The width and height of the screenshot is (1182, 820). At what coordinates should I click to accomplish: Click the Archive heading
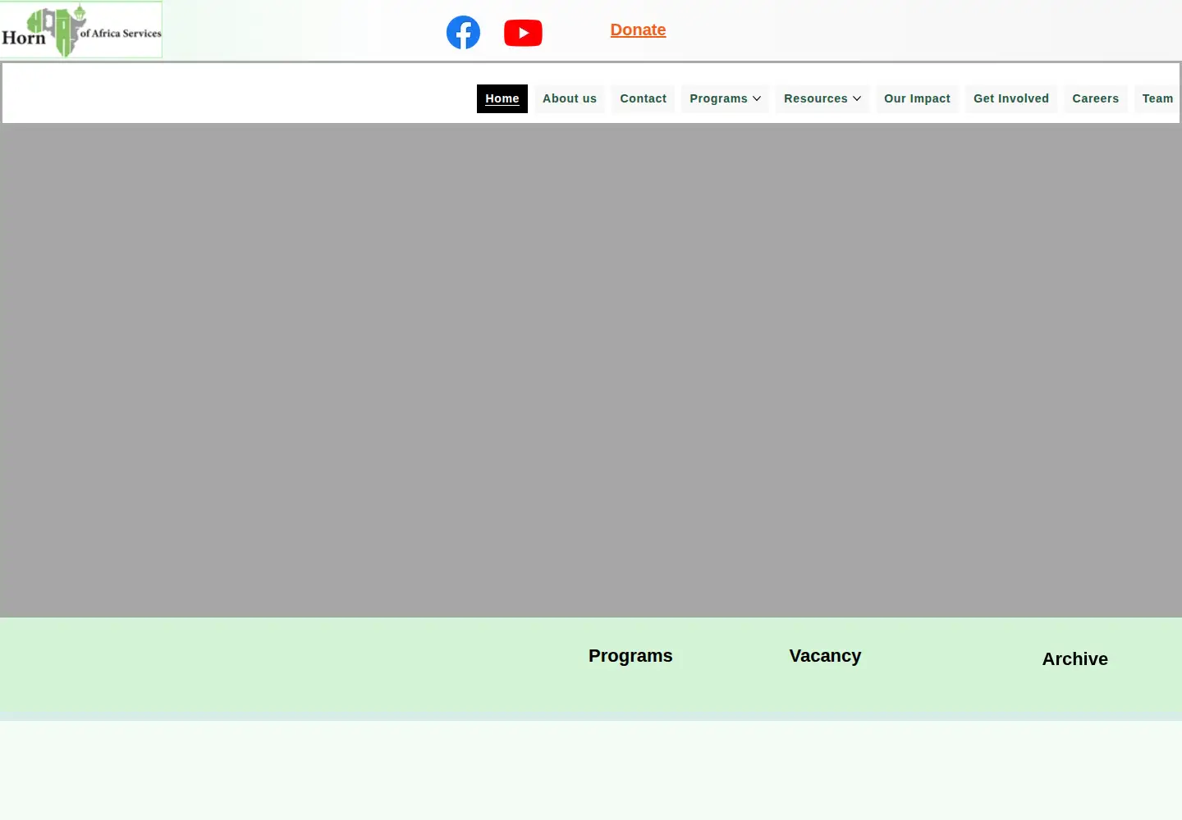pyautogui.click(x=1075, y=659)
